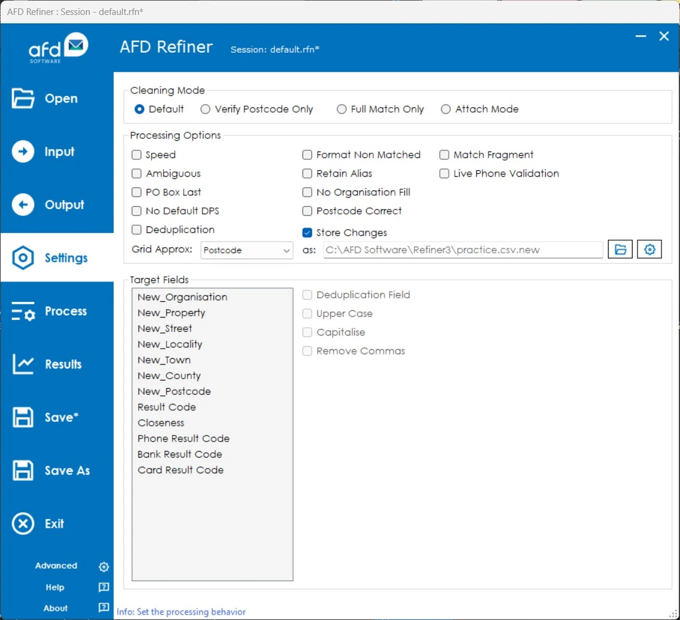
Task: Click the Save floppy disk icon
Action: (23, 418)
